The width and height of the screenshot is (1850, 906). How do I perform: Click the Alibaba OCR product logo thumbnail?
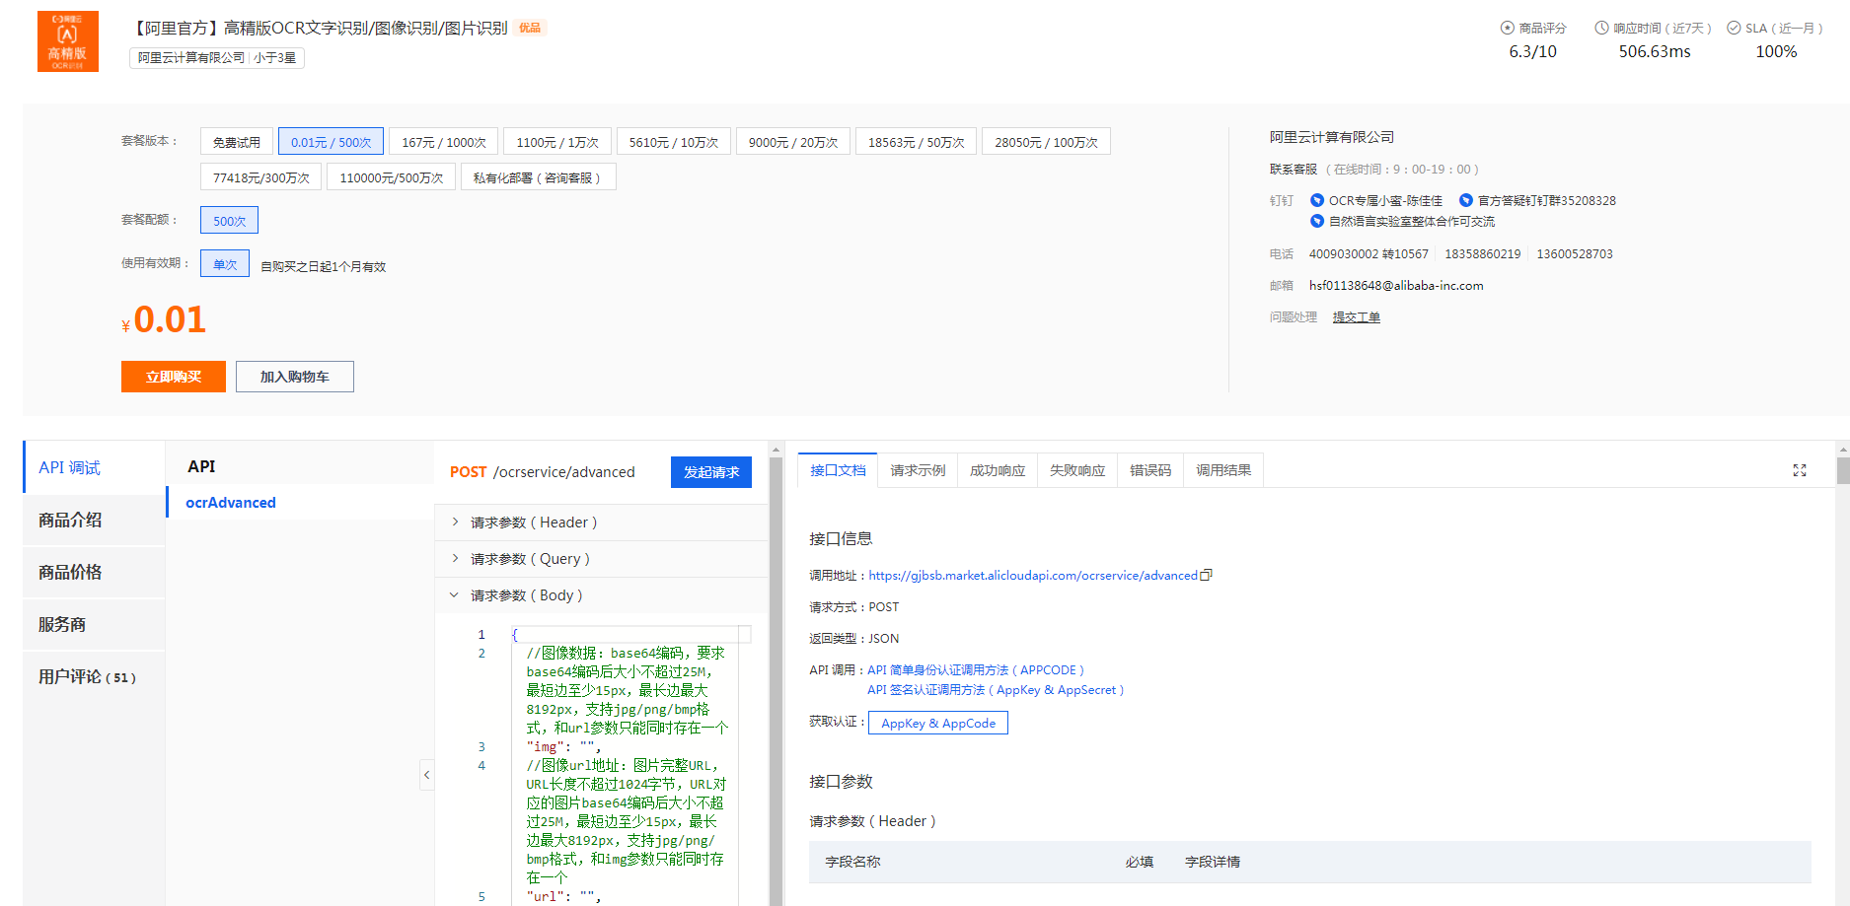[68, 41]
